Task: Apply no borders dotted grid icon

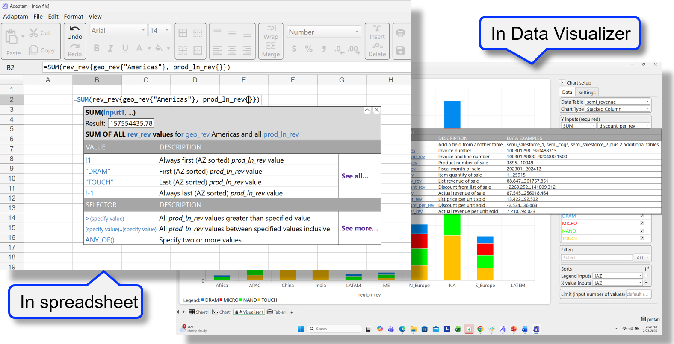Action: [198, 33]
